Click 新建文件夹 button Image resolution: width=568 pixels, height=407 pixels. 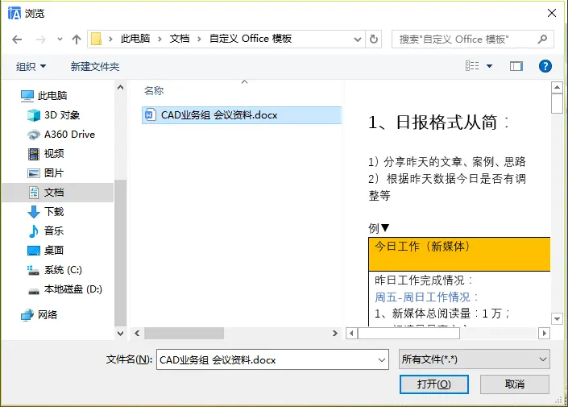pyautogui.click(x=95, y=66)
